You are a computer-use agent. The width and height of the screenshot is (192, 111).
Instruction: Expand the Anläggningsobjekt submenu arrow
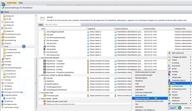pos(191,57)
